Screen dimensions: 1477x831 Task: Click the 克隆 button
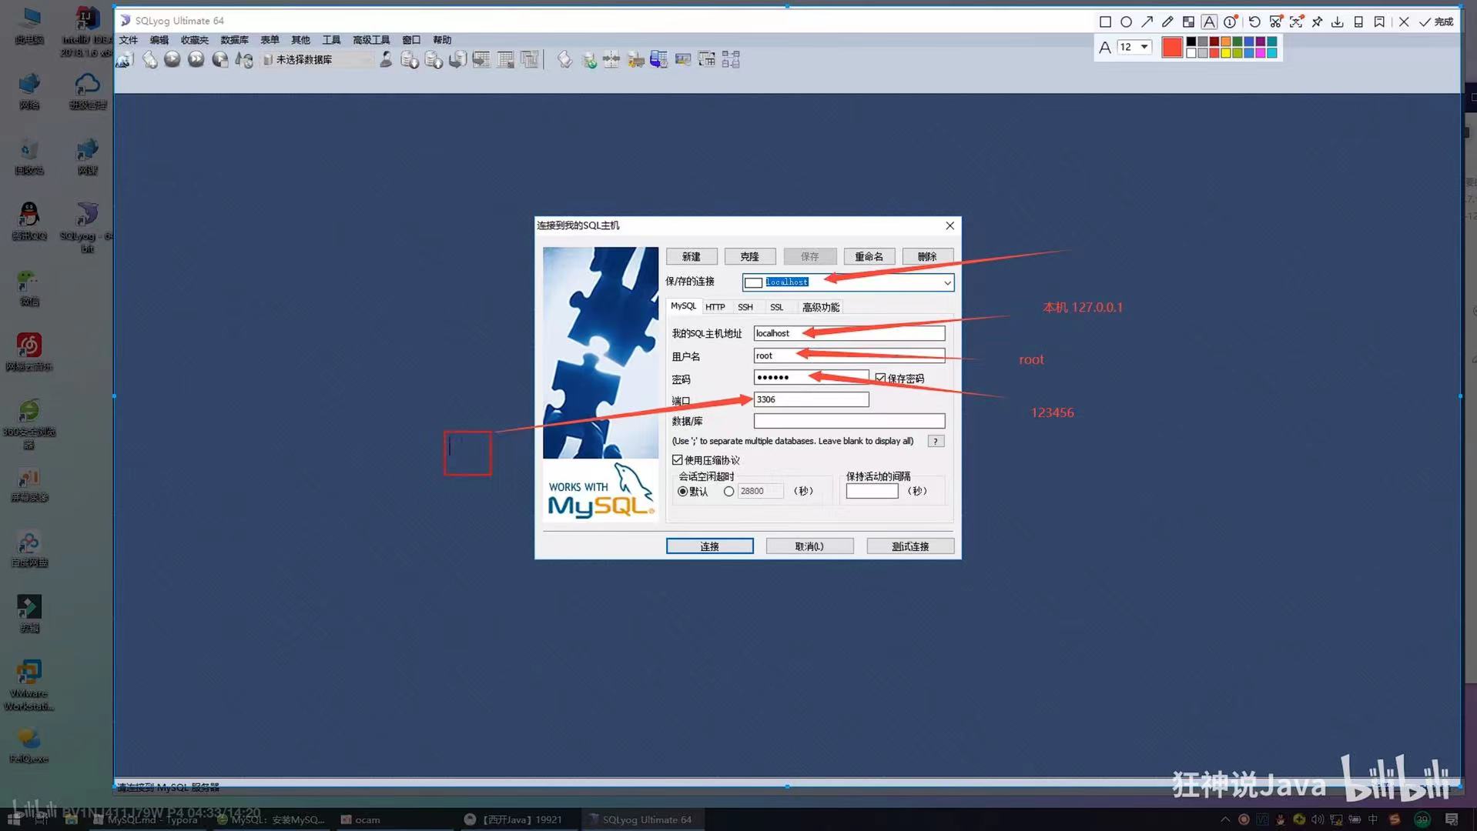[x=750, y=256]
